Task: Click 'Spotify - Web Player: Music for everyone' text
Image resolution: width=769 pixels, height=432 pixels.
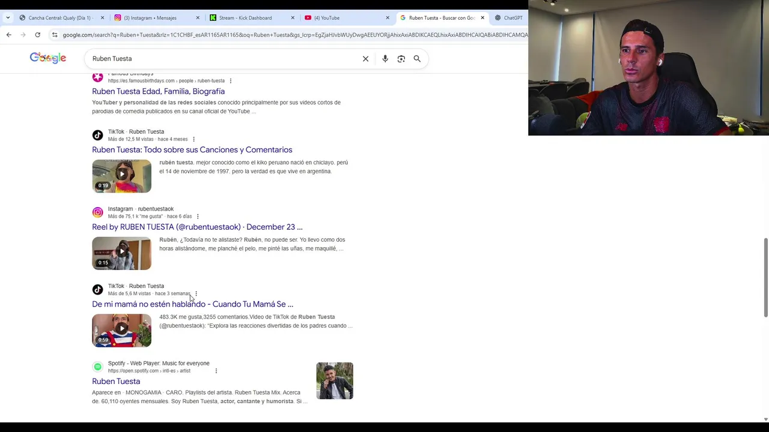Action: click(159, 363)
